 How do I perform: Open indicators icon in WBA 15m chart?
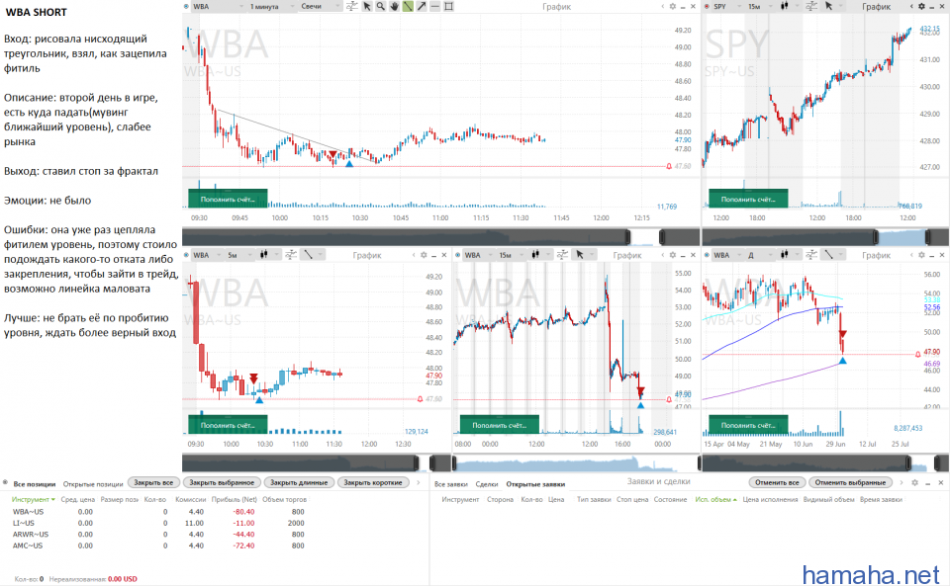(562, 255)
